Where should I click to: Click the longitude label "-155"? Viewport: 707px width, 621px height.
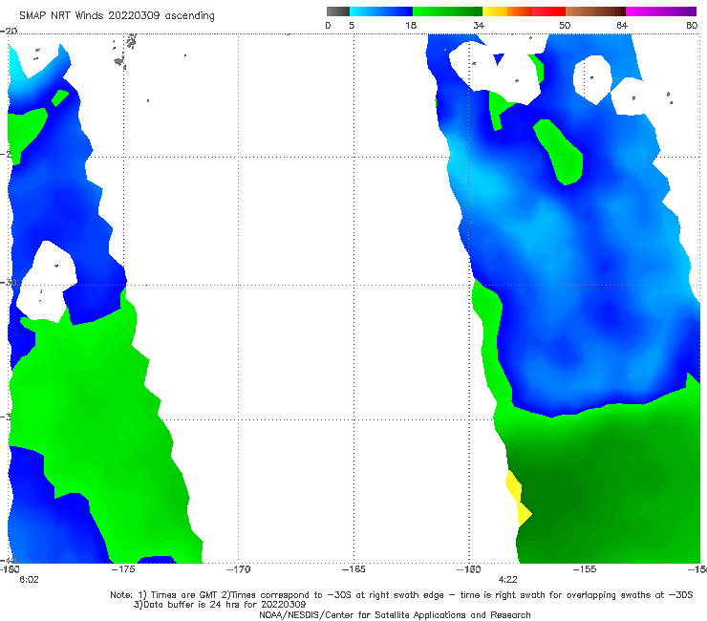point(585,569)
